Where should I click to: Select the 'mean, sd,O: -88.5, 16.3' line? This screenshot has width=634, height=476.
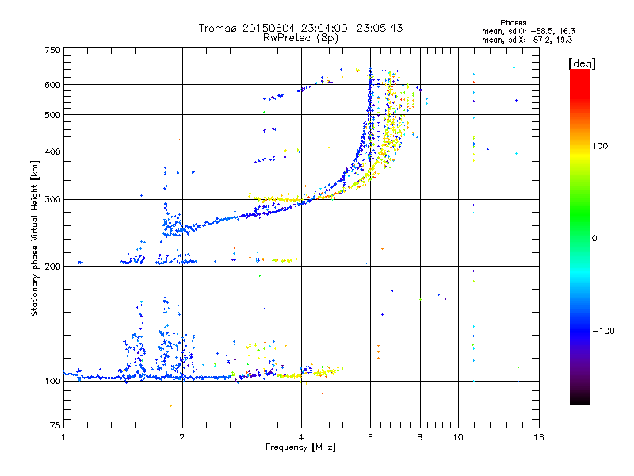[529, 31]
